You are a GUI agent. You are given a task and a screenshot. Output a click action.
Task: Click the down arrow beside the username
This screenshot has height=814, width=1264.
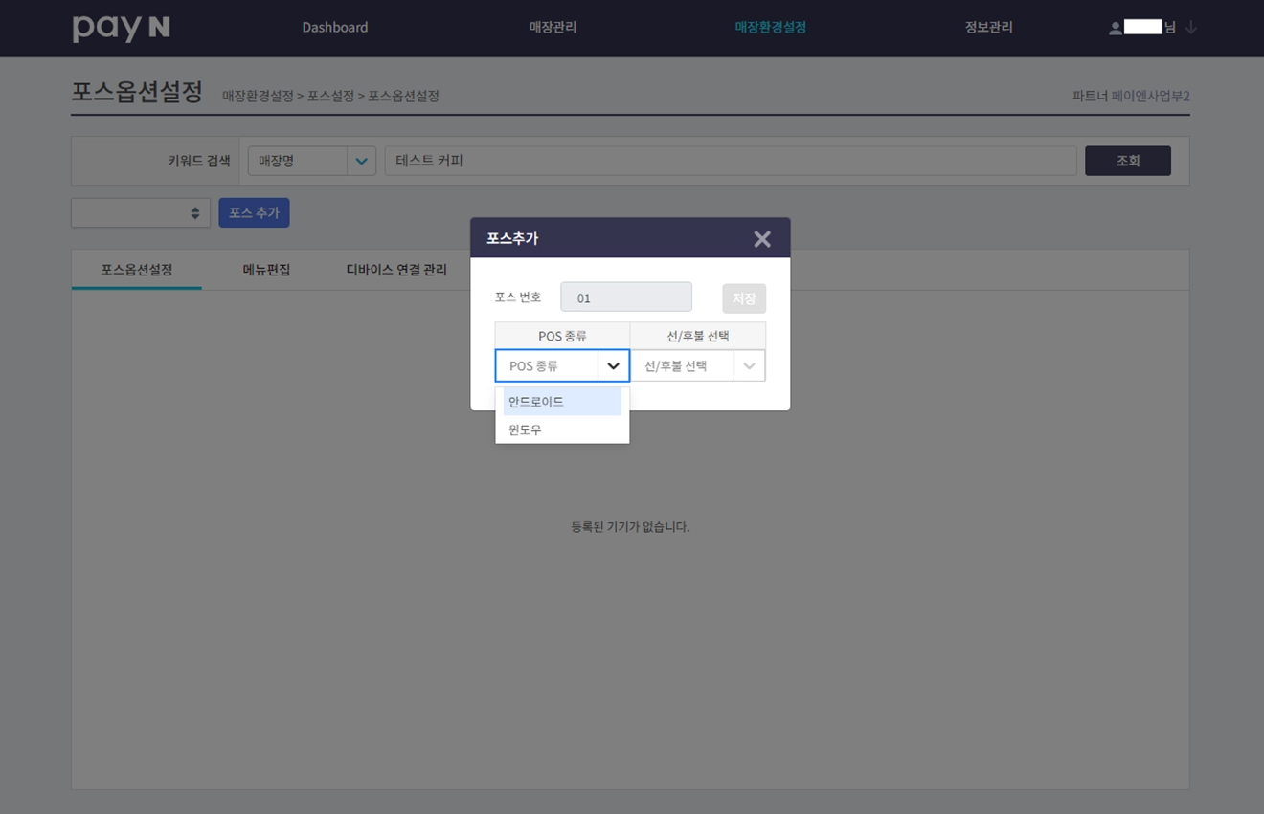click(1191, 28)
